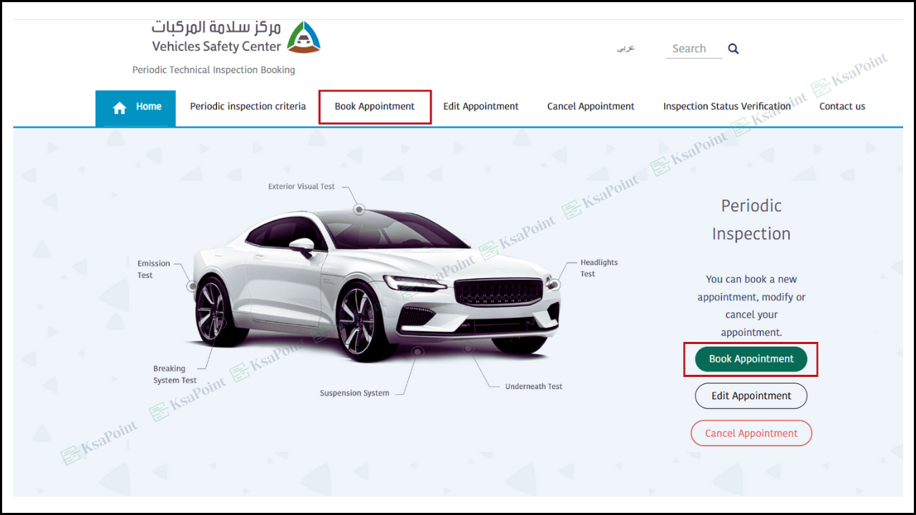916x515 pixels.
Task: Click the Headlights Test hotspot marker
Action: click(x=552, y=284)
